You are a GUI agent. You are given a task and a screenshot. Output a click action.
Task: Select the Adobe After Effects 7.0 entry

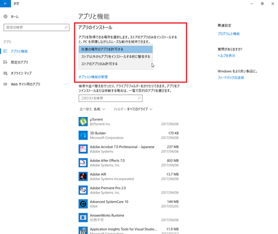coord(107,160)
